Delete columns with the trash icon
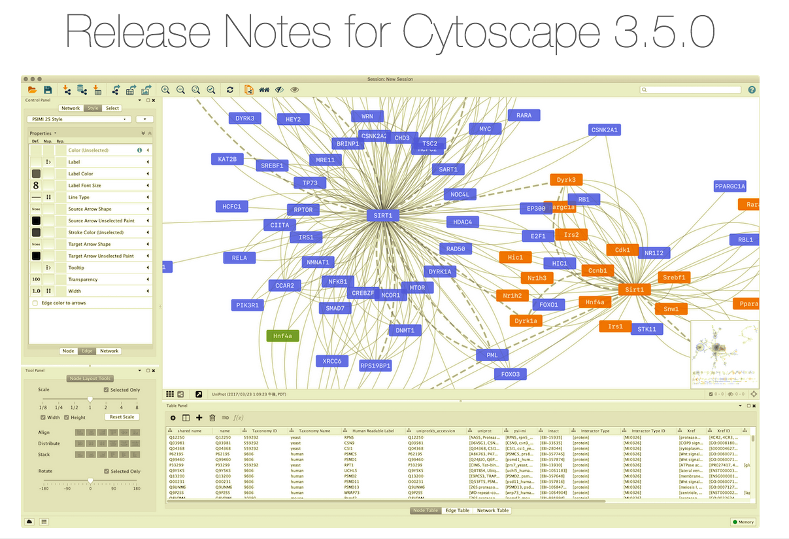Screen dimensions: 789x539 click(x=212, y=417)
